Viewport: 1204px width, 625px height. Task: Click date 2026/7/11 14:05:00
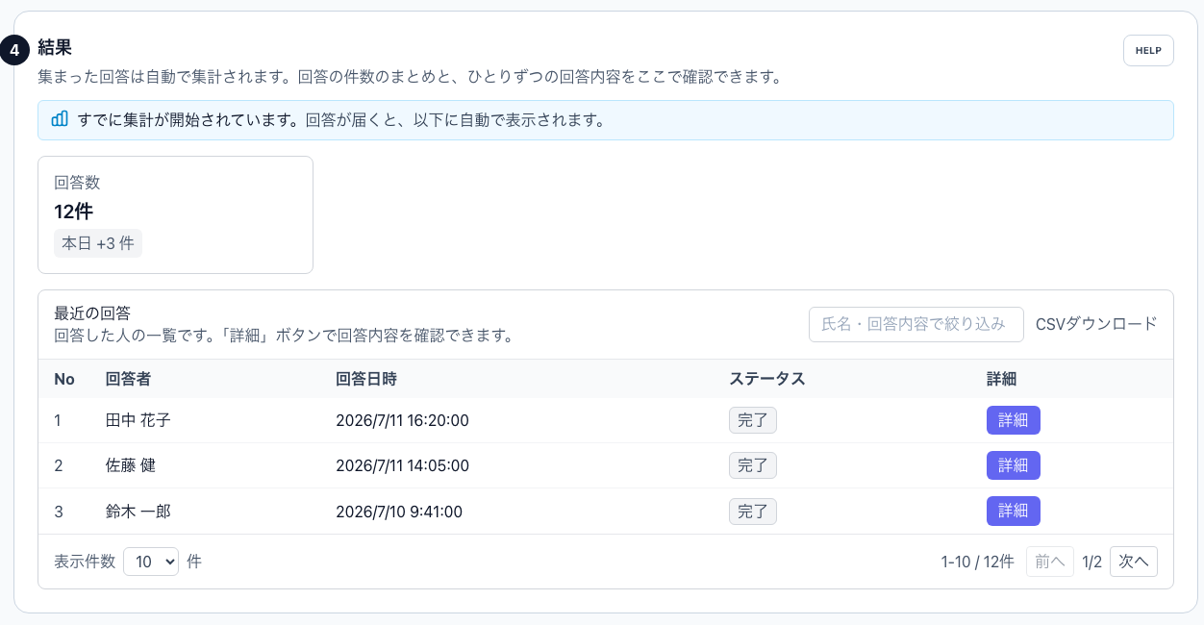point(402,465)
